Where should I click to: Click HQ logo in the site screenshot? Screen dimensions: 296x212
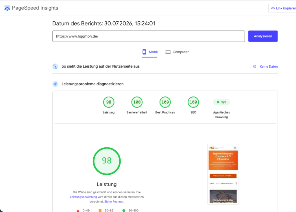tap(212, 148)
